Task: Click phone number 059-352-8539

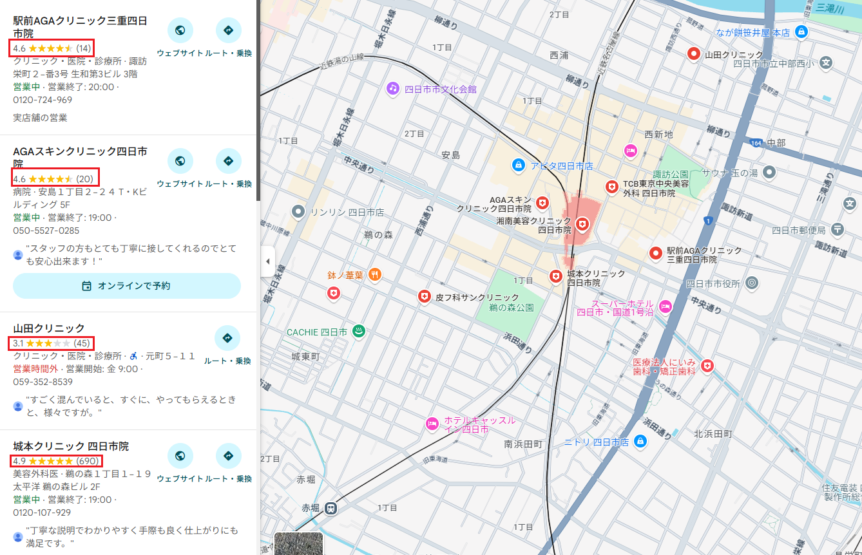Action: (x=43, y=382)
